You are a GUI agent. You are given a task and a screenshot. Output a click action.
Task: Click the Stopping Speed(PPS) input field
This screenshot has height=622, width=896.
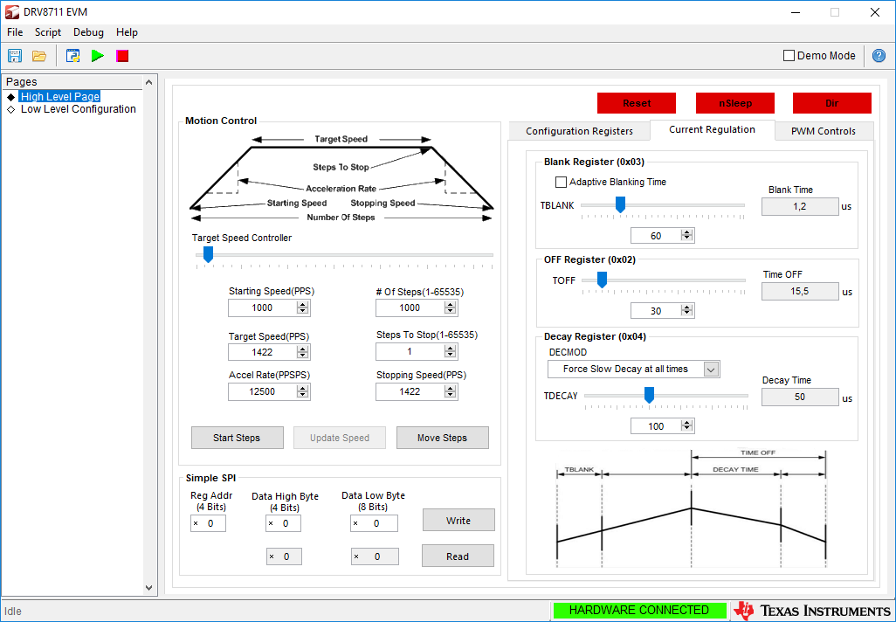[410, 391]
